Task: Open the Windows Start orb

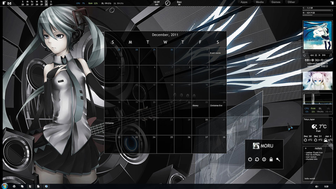Action: tap(5, 186)
